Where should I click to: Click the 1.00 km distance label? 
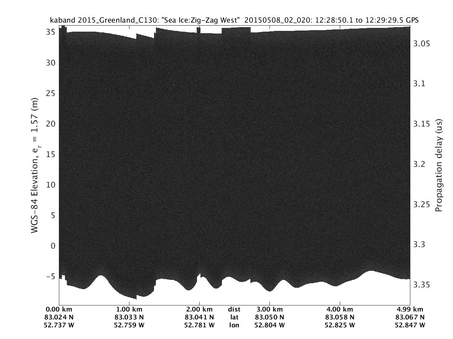(129, 309)
